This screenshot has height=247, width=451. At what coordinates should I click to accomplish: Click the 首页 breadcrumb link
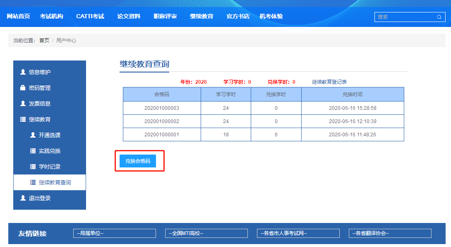click(x=44, y=41)
